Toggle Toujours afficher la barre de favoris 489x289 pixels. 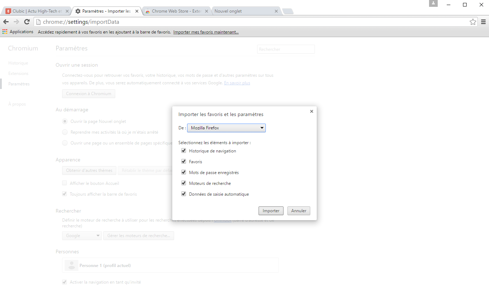65,194
